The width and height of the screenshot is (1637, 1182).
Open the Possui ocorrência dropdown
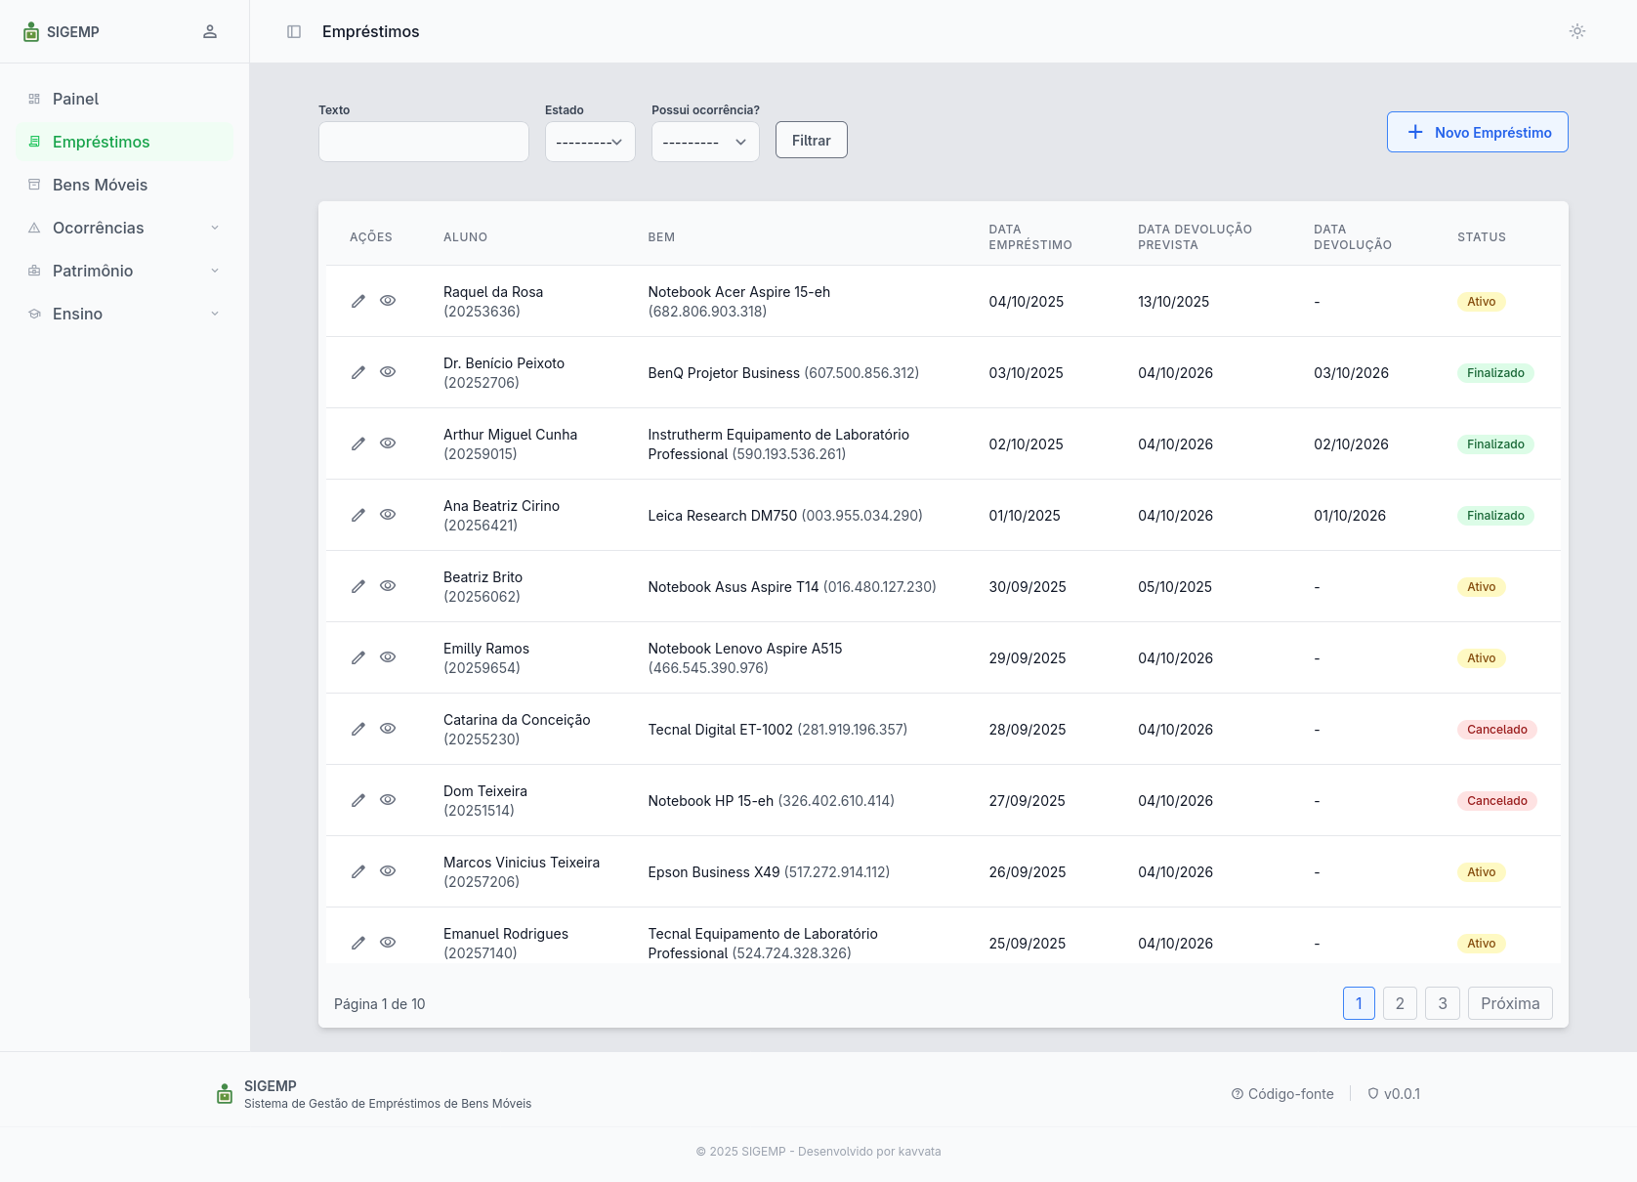coord(705,142)
